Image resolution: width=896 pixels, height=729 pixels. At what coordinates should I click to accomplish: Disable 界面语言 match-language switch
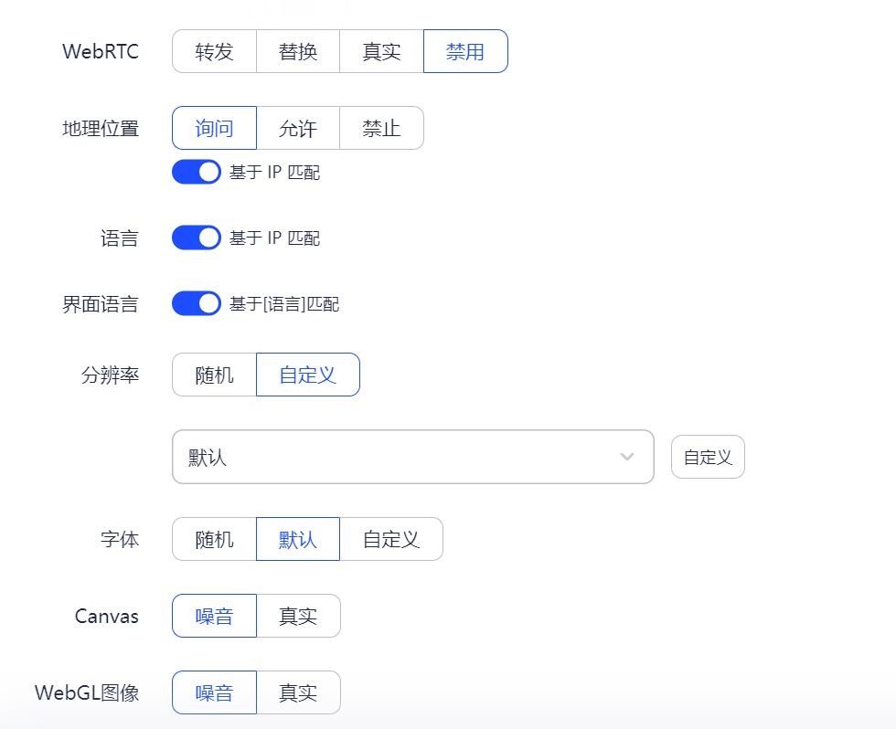(x=197, y=303)
